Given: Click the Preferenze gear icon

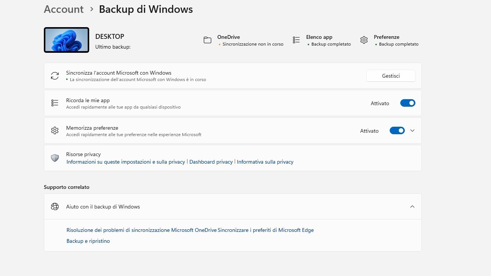Looking at the screenshot, I should 364,40.
